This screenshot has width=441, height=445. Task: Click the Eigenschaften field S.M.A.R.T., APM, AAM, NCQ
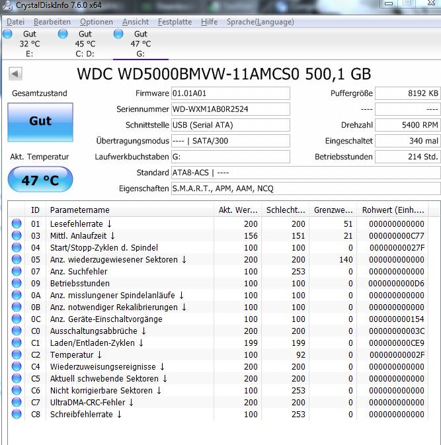pos(306,188)
